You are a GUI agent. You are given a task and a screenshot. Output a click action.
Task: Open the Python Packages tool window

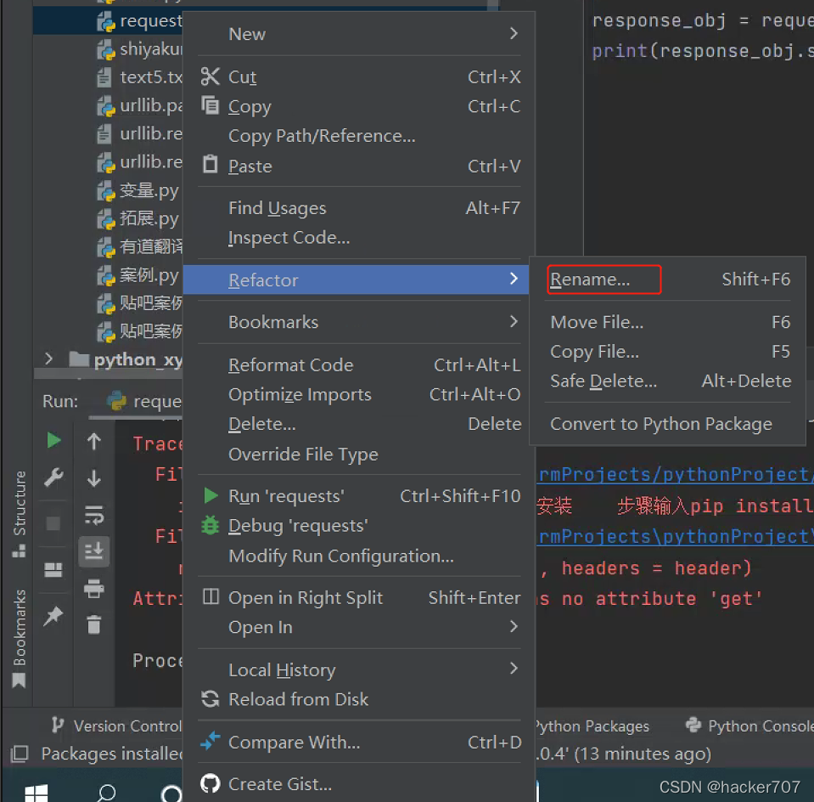click(592, 726)
